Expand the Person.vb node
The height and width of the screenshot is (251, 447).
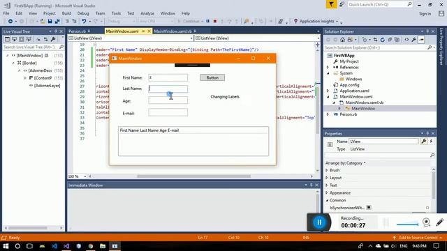(328, 114)
